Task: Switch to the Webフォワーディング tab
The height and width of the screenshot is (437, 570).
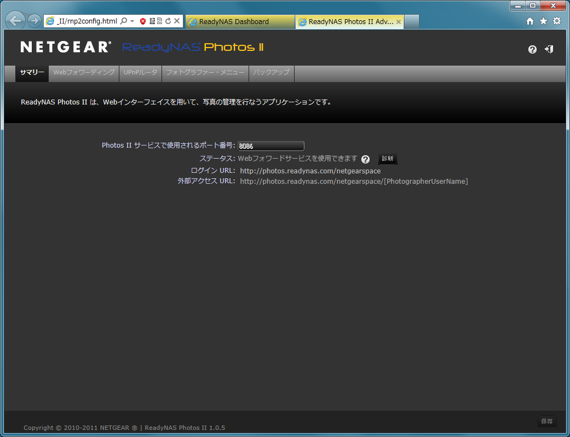Action: [x=84, y=73]
